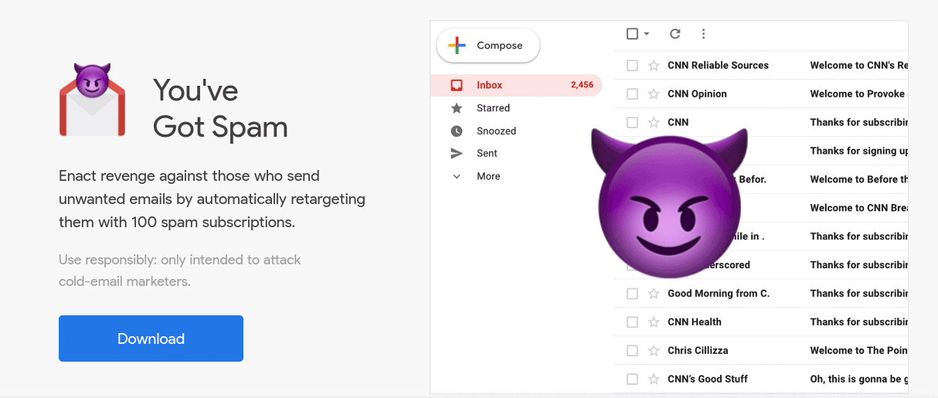Click the CNN's Good Stuff sender name
This screenshot has width=938, height=398.
tap(708, 379)
